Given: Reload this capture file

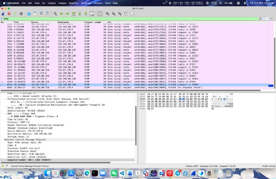Looking at the screenshot, I should click(47, 14).
